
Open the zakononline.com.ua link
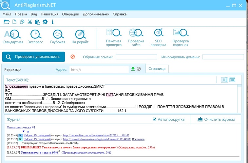[96, 135]
